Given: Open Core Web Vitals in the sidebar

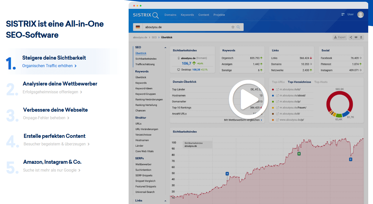Looking at the screenshot, I should [144, 151].
